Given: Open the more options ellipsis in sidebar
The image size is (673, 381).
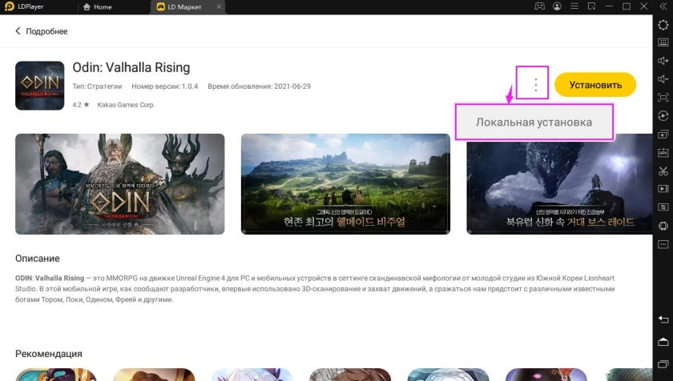Looking at the screenshot, I should 663,244.
